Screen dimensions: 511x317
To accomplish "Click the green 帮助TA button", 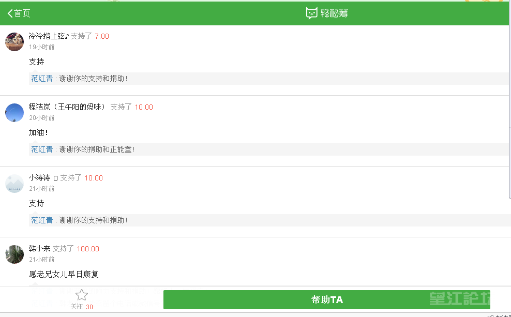I will click(x=326, y=300).
